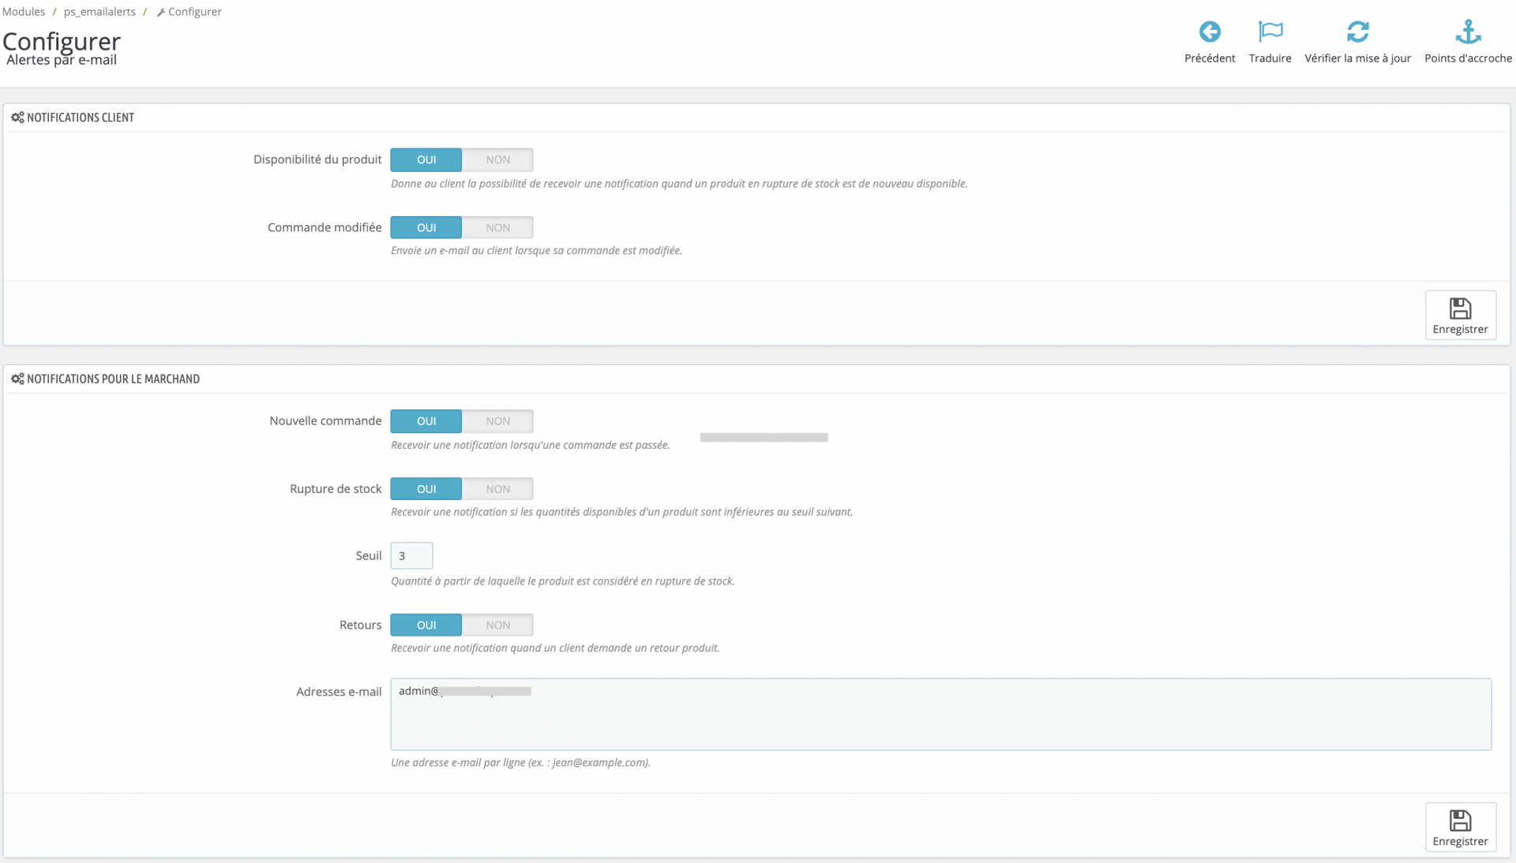Click the Précédent back arrow icon
The width and height of the screenshot is (1516, 863).
point(1210,32)
